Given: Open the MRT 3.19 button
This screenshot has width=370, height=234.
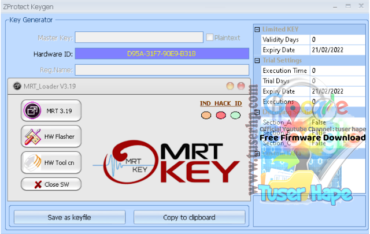Looking at the screenshot, I should pos(51,110).
